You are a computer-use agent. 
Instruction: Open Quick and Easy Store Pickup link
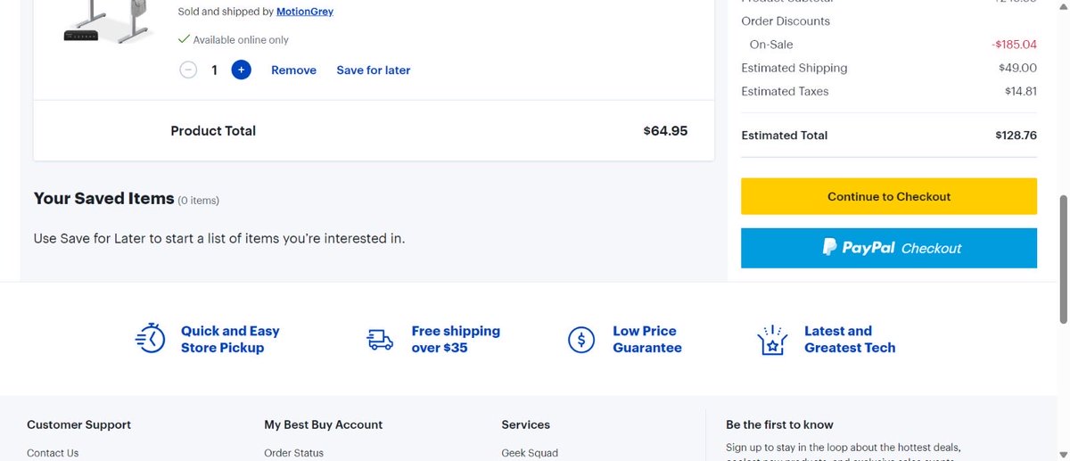[230, 339]
